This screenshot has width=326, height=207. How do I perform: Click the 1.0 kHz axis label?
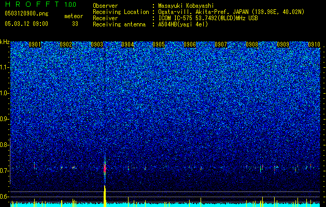(x=5, y=93)
